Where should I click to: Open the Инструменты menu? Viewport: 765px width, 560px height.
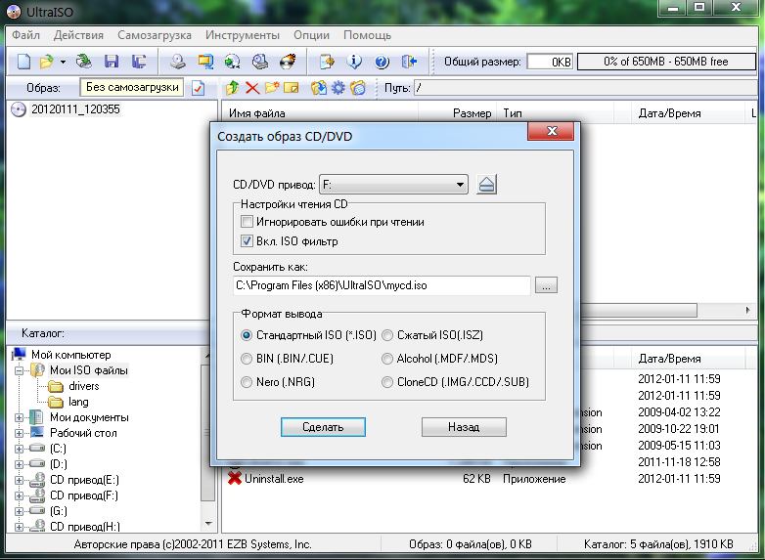coord(243,35)
